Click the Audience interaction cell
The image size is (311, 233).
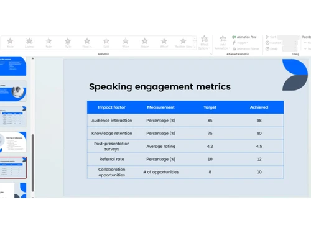[x=111, y=121]
